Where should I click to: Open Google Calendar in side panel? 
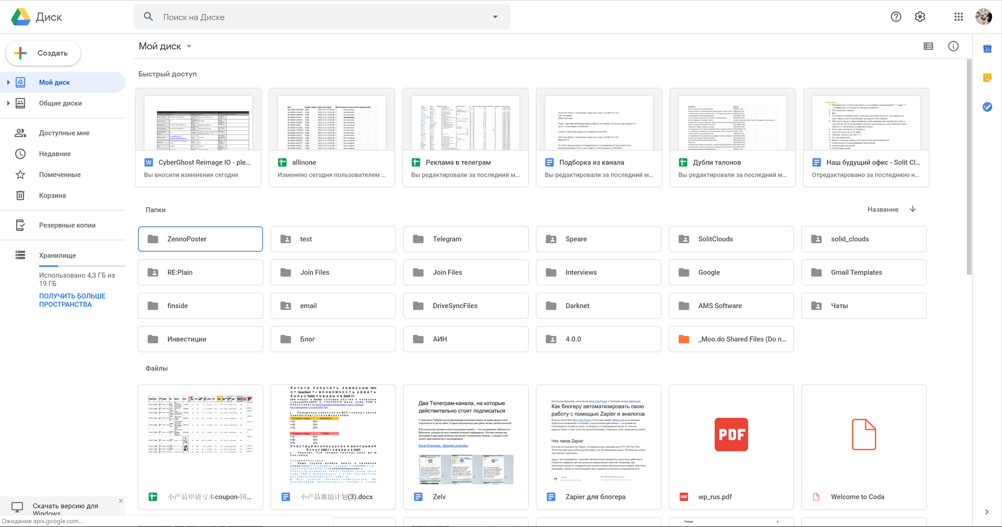point(987,49)
